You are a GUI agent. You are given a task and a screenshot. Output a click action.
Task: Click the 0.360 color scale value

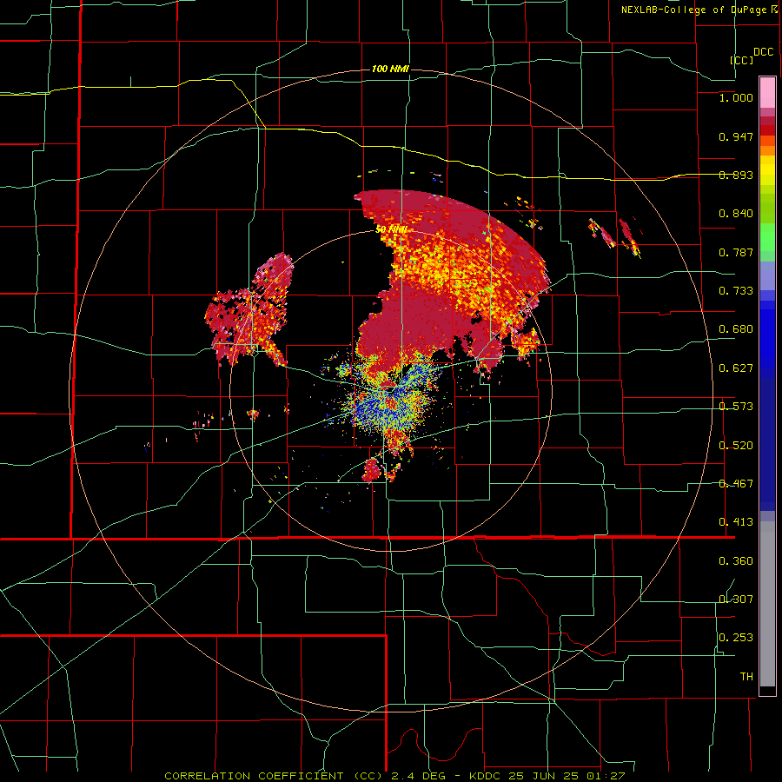(736, 561)
